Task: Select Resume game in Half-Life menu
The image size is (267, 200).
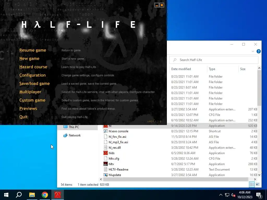Action: tap(33, 50)
